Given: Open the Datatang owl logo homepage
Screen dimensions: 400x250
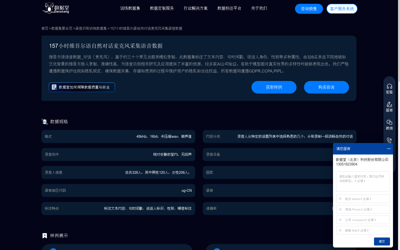Looking at the screenshot, I should click(56, 8).
